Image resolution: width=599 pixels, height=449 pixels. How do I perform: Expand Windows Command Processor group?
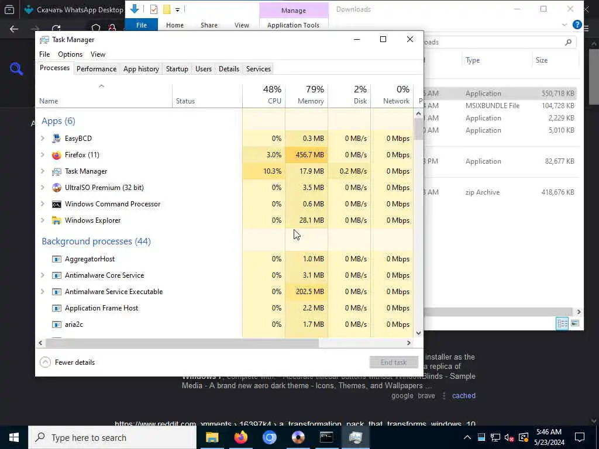tap(43, 204)
